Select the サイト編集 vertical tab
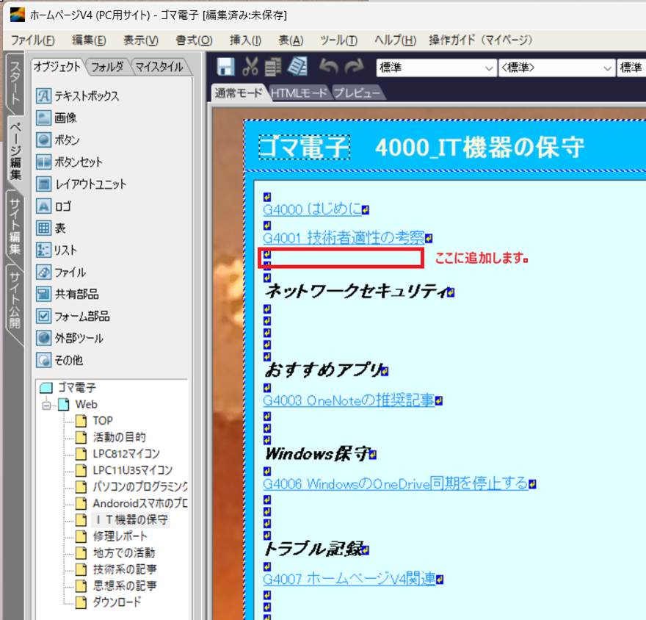Viewport: 646px width, 620px height. click(15, 226)
